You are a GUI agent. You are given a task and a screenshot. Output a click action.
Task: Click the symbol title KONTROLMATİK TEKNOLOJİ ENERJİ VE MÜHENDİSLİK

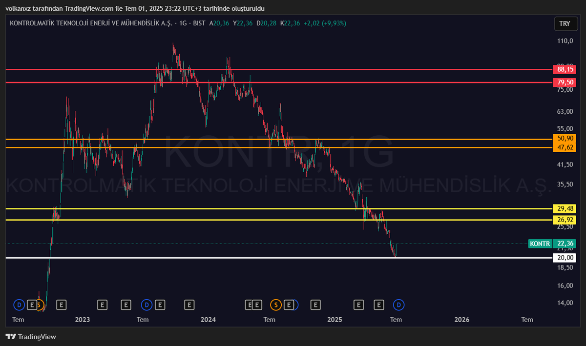coord(90,23)
